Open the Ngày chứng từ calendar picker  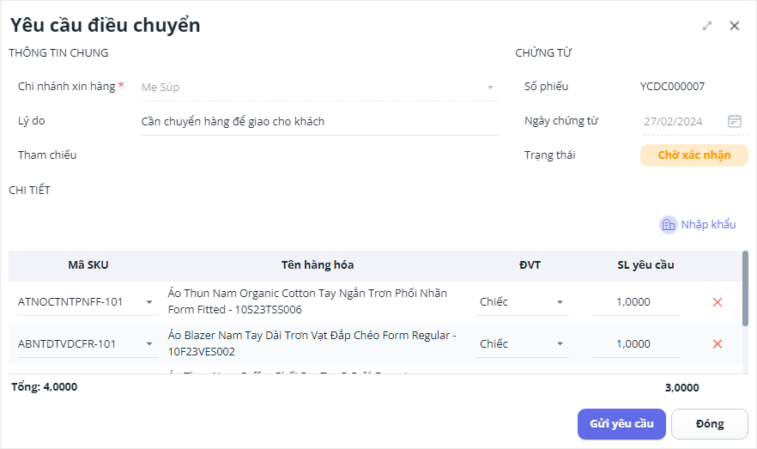tap(735, 121)
